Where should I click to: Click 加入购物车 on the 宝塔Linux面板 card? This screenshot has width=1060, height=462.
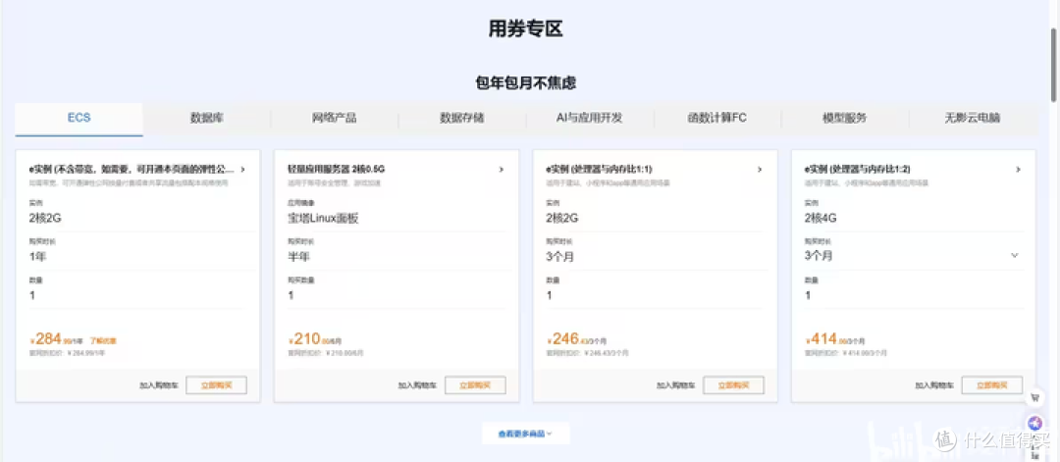(417, 385)
